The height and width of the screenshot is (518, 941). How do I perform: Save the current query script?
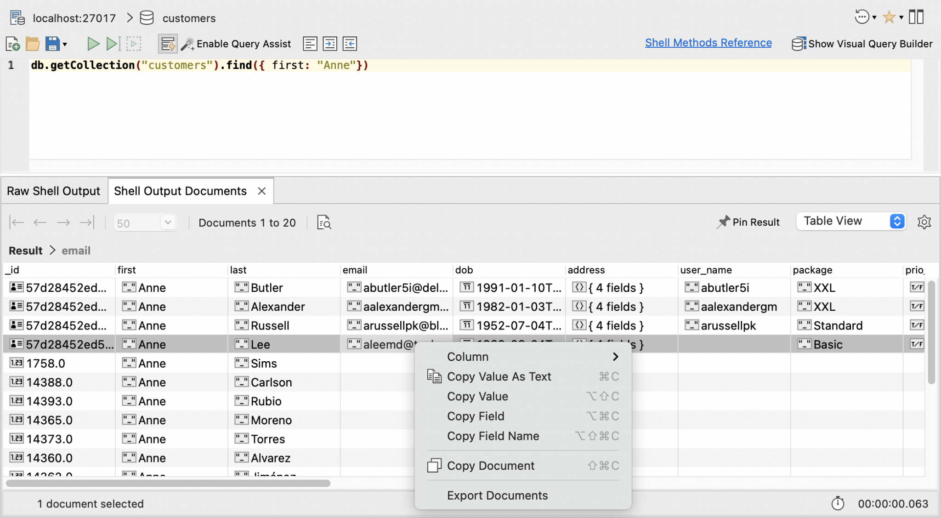[51, 43]
